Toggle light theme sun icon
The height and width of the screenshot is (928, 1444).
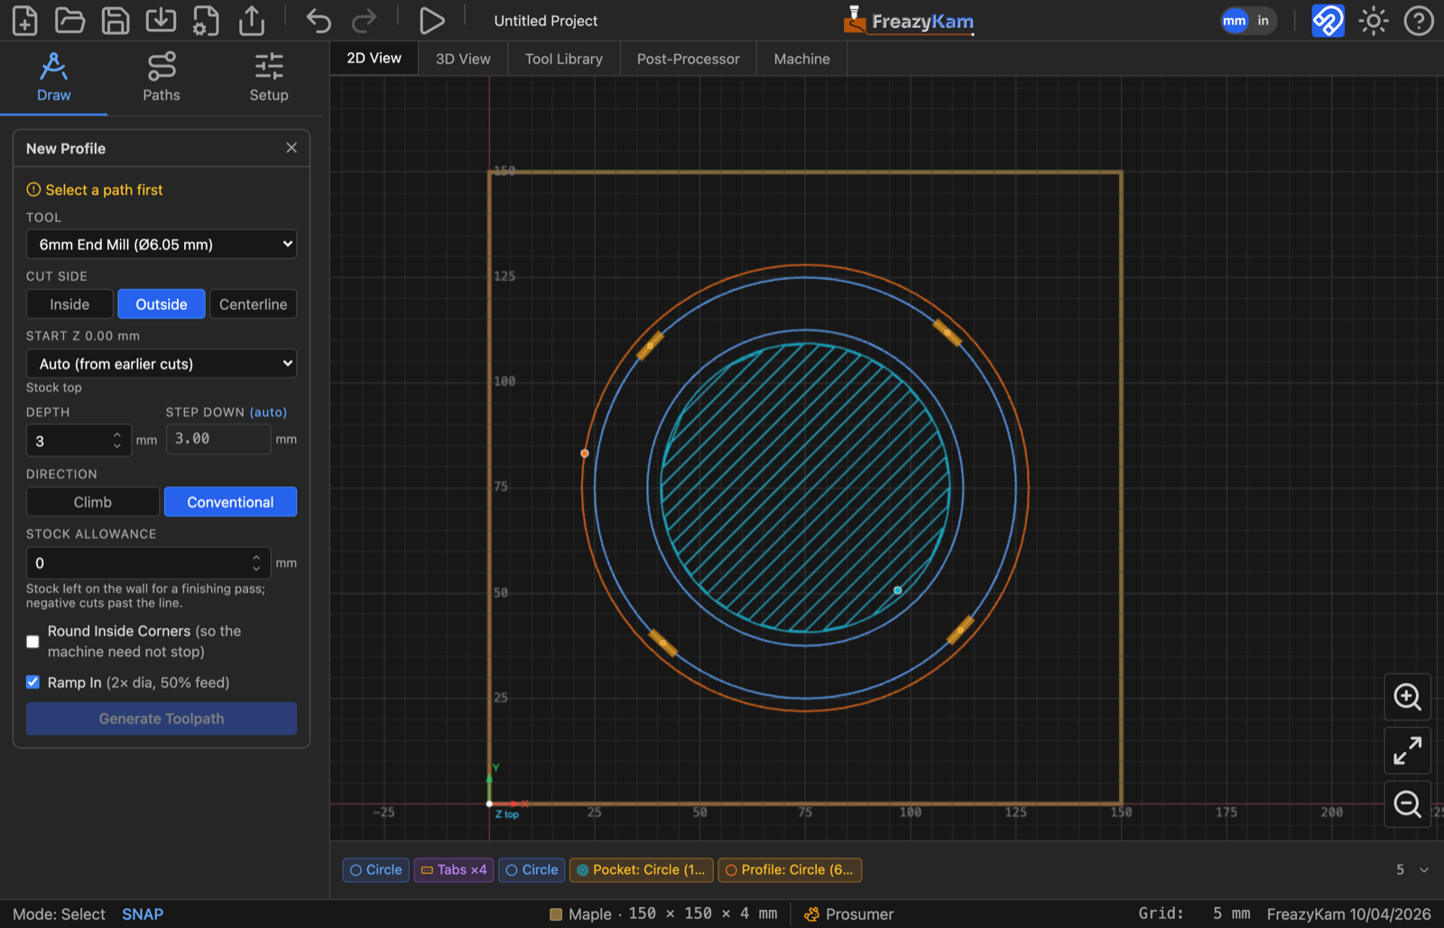click(1373, 21)
